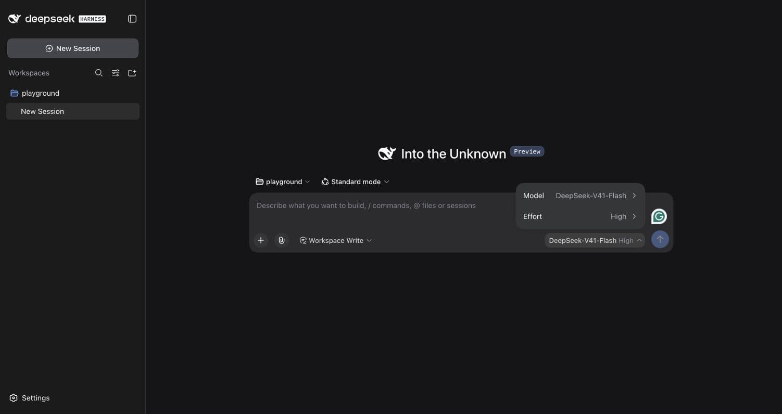This screenshot has width=782, height=414.
Task: Collapse the DeepSeek-V41-Flash High model selector
Action: click(x=595, y=240)
